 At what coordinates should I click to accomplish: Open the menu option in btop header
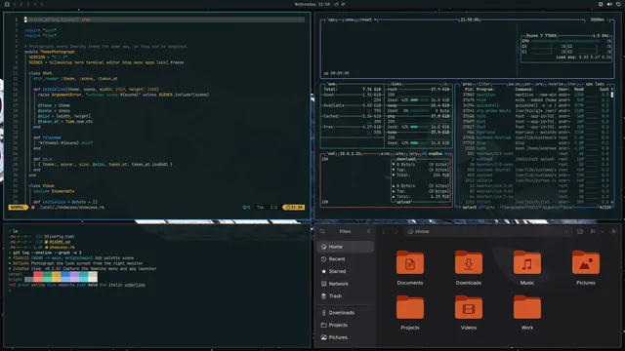click(x=350, y=19)
